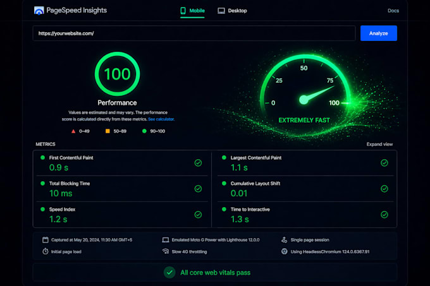Click the green circle 90–100 legend icon
The height and width of the screenshot is (286, 430).
click(144, 131)
